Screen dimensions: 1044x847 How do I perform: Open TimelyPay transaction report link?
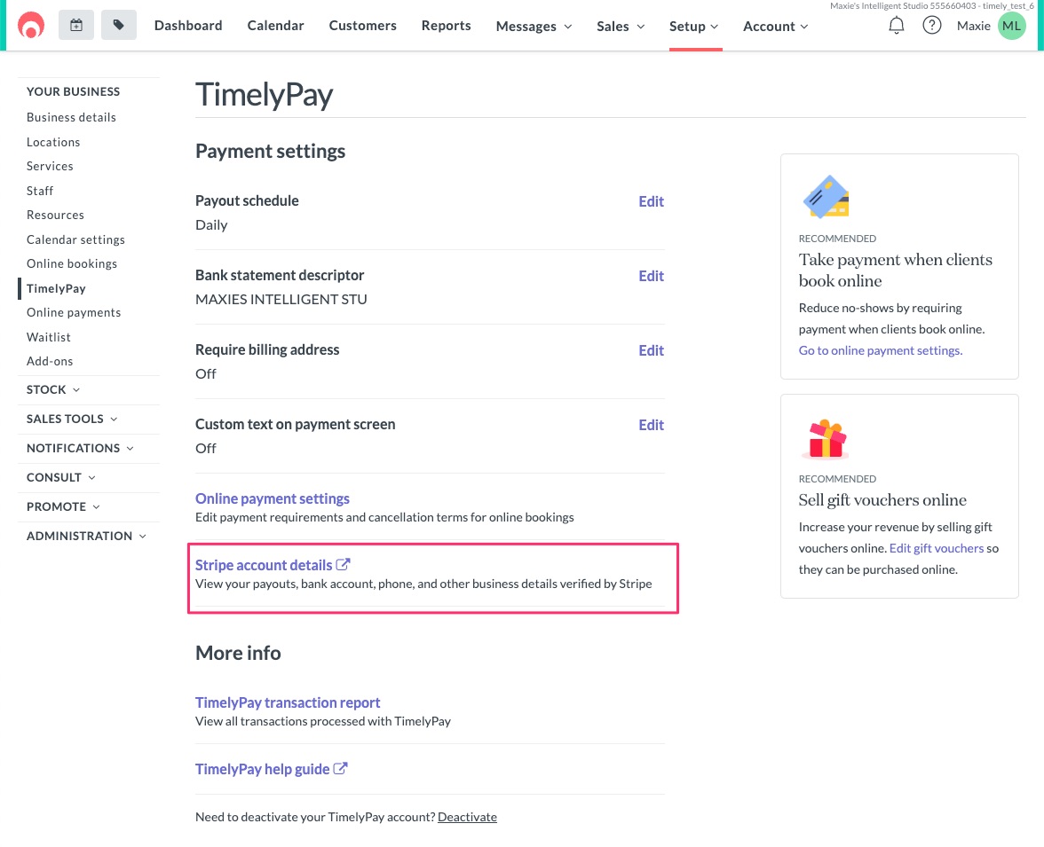click(x=288, y=702)
